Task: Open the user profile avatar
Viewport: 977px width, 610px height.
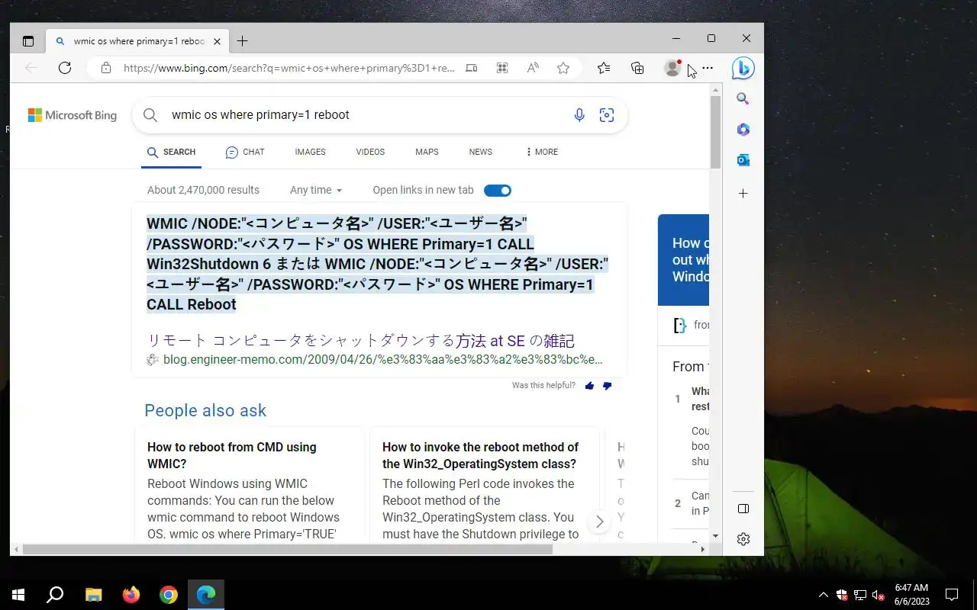Action: click(x=672, y=68)
